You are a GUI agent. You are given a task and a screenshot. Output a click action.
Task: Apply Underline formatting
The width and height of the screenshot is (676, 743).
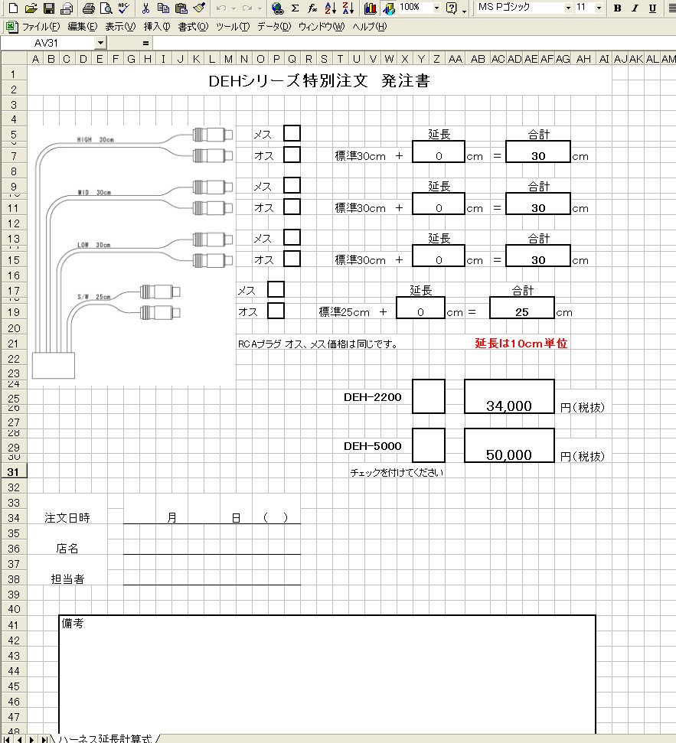click(x=652, y=8)
